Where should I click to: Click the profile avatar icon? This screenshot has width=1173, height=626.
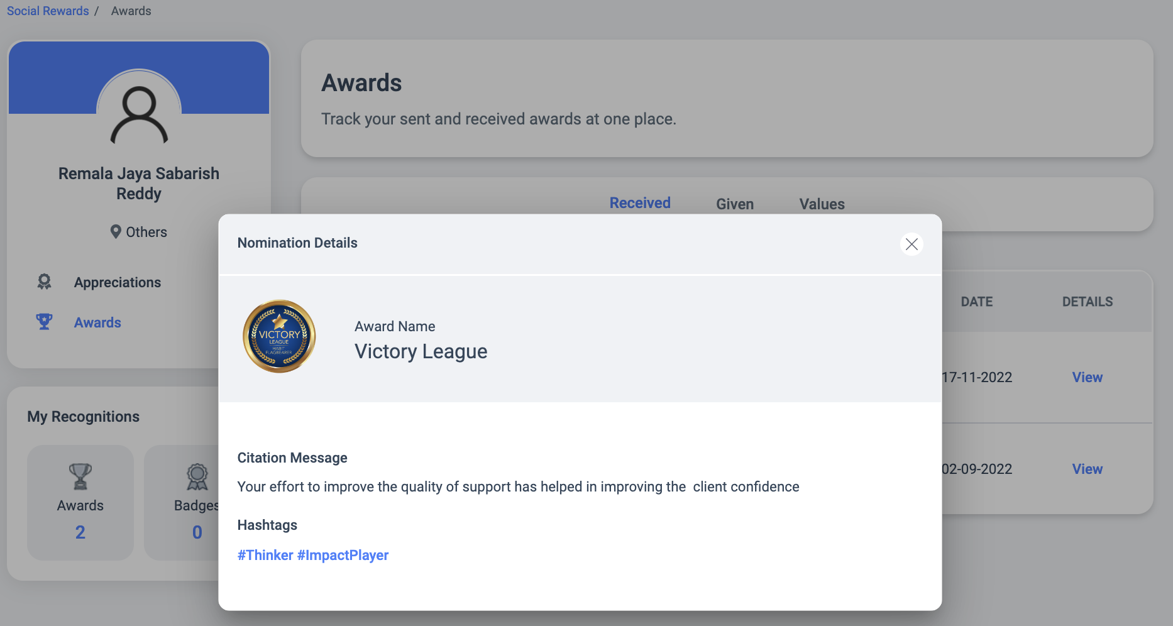point(139,113)
